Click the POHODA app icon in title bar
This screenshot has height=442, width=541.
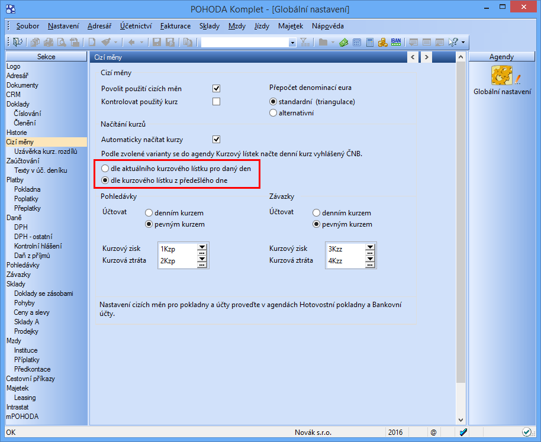[x=11, y=9]
